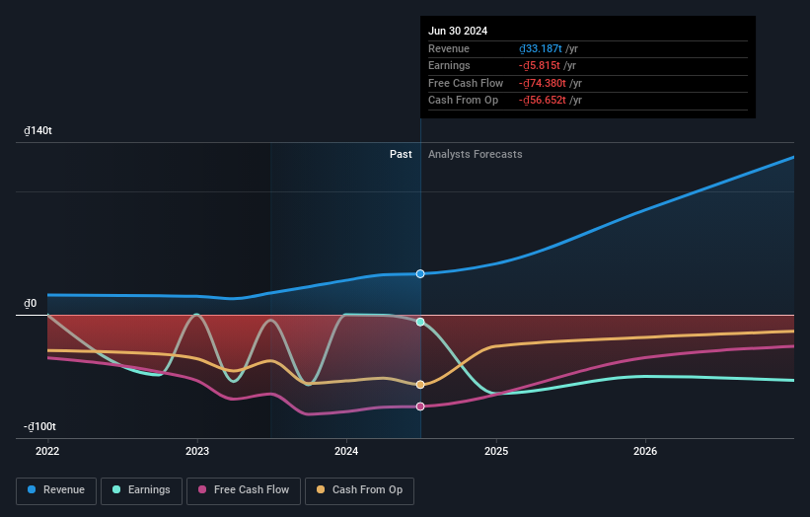Click the ₫0 y-axis label
810x517 pixels.
point(31,303)
